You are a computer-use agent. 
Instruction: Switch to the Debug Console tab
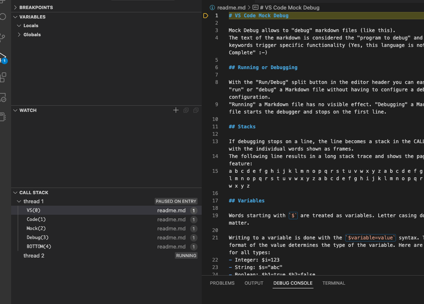coord(293,283)
